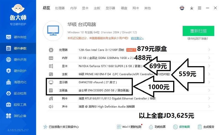Switch to the 网卡 tab

coord(136,8)
